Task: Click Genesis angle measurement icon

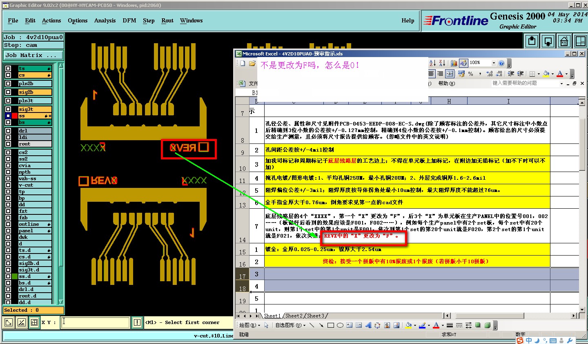Action: point(21,322)
